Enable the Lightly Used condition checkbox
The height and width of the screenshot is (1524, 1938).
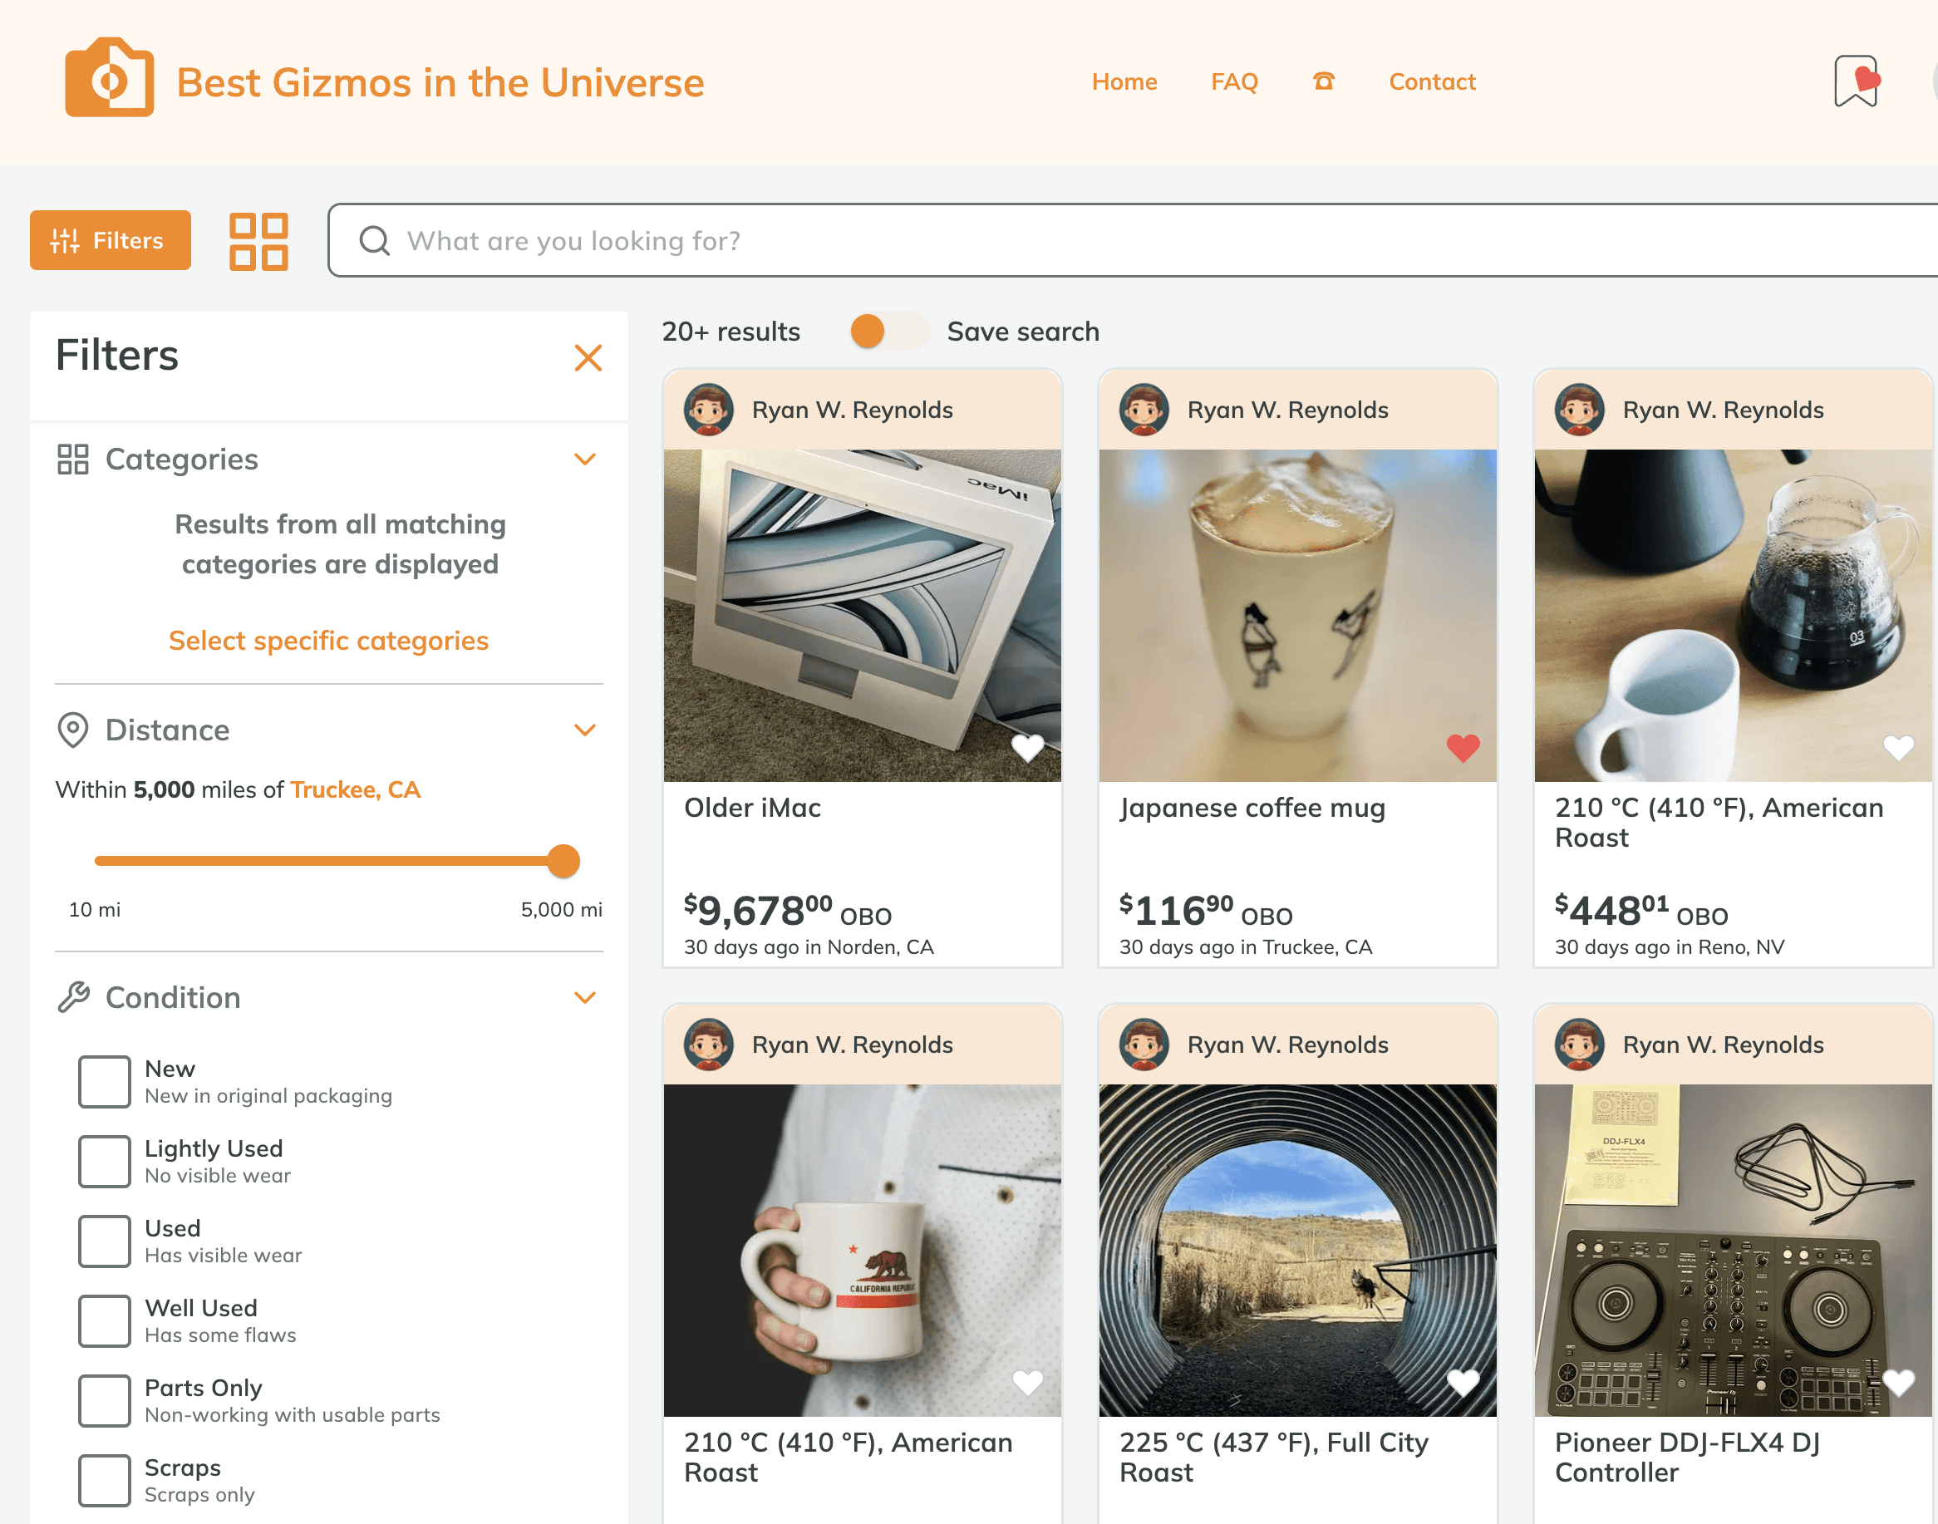(x=105, y=1161)
